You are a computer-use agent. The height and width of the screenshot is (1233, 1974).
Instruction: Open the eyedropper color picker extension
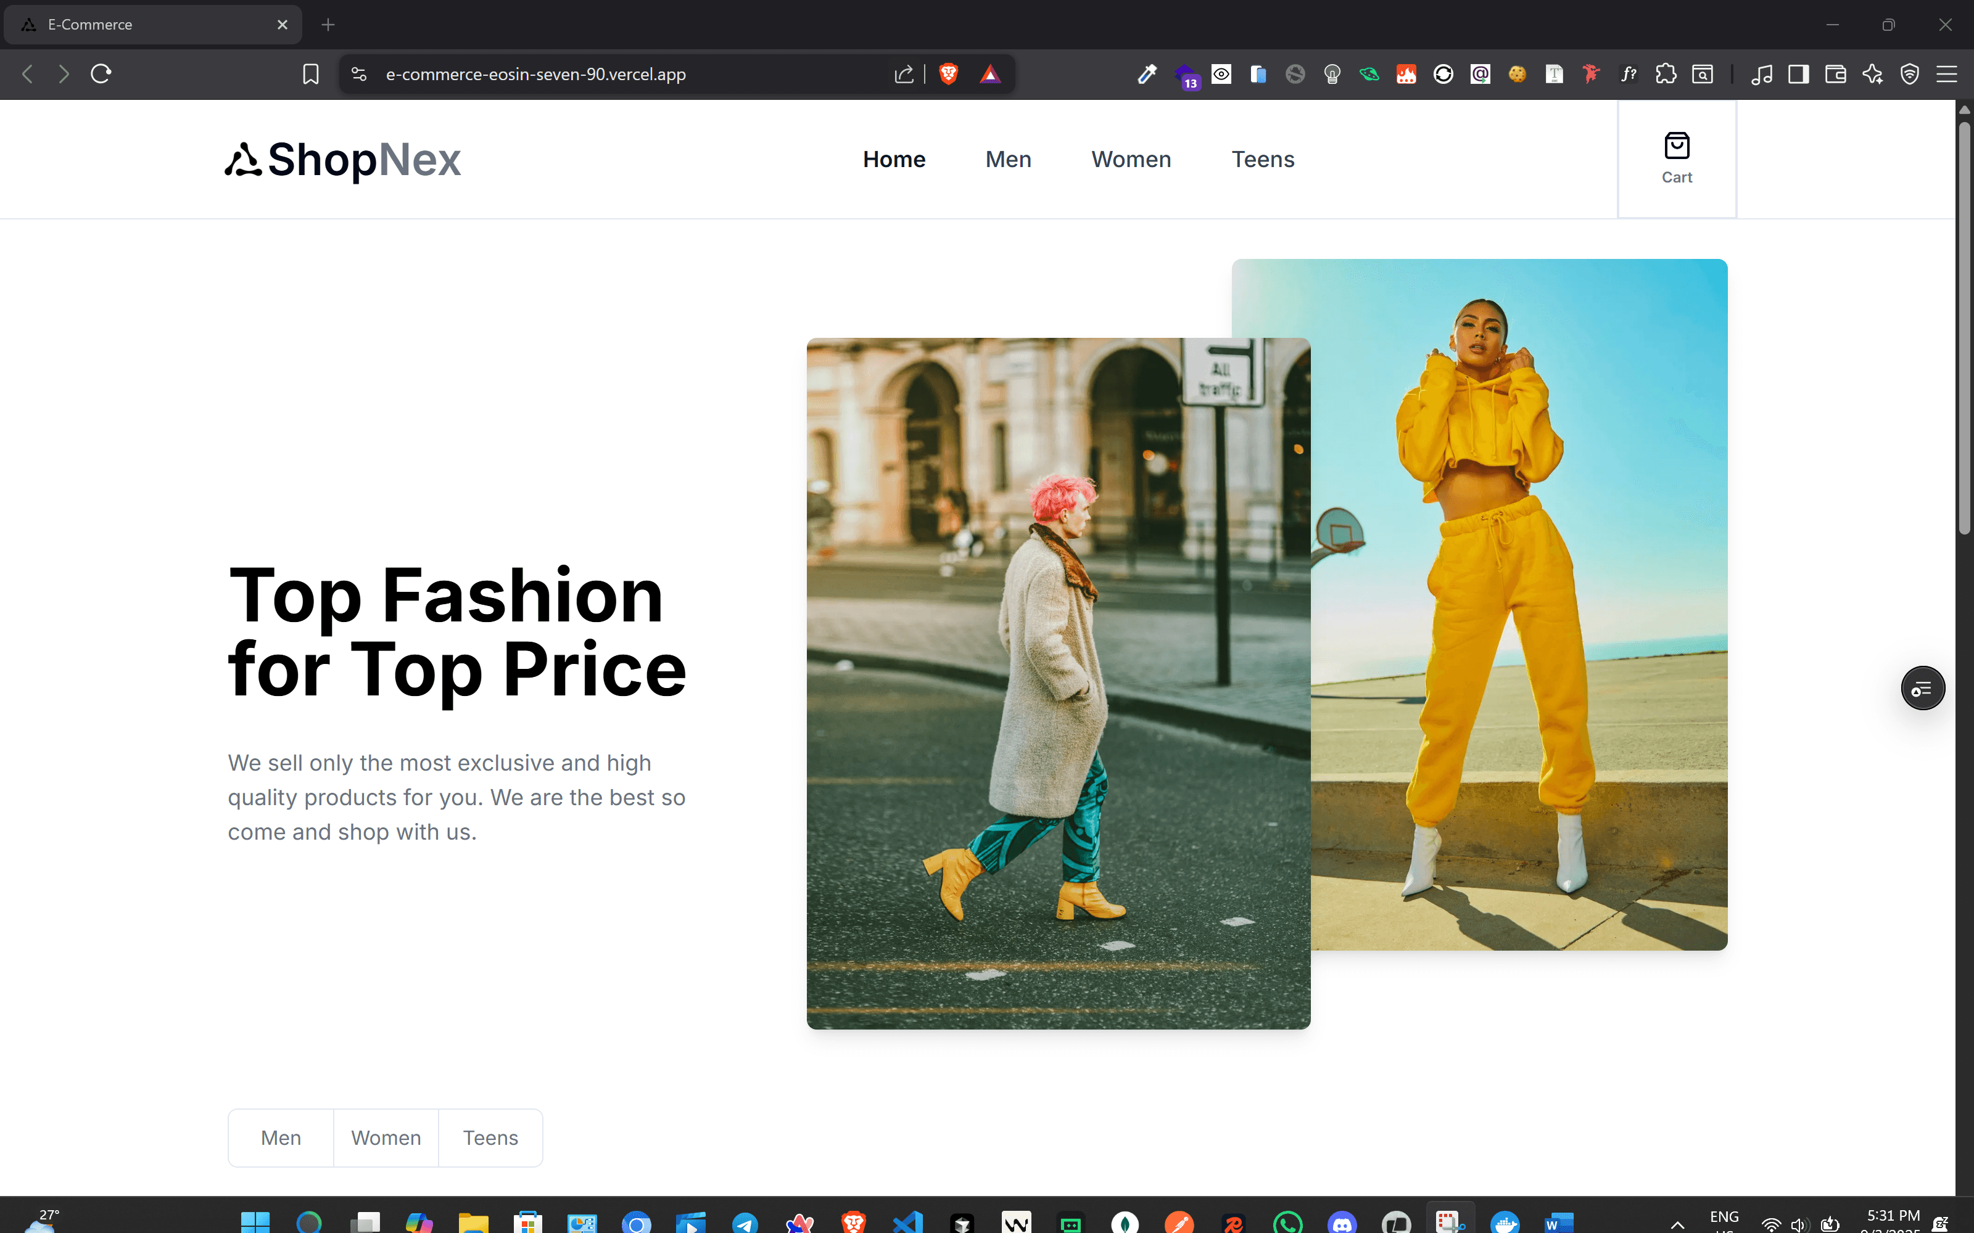pos(1147,74)
